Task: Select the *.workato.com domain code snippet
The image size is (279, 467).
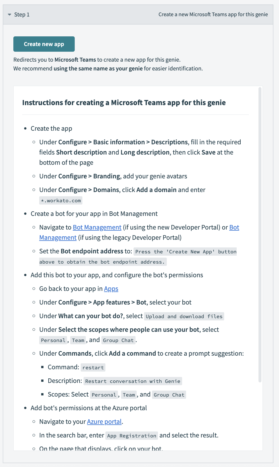Action: [61, 200]
